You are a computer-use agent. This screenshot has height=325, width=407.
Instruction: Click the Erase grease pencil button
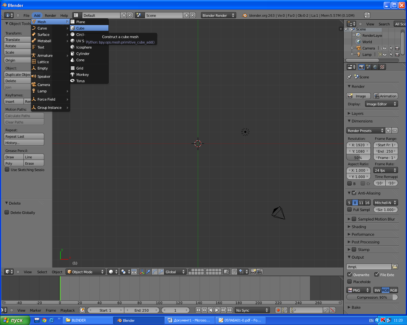click(x=34, y=163)
